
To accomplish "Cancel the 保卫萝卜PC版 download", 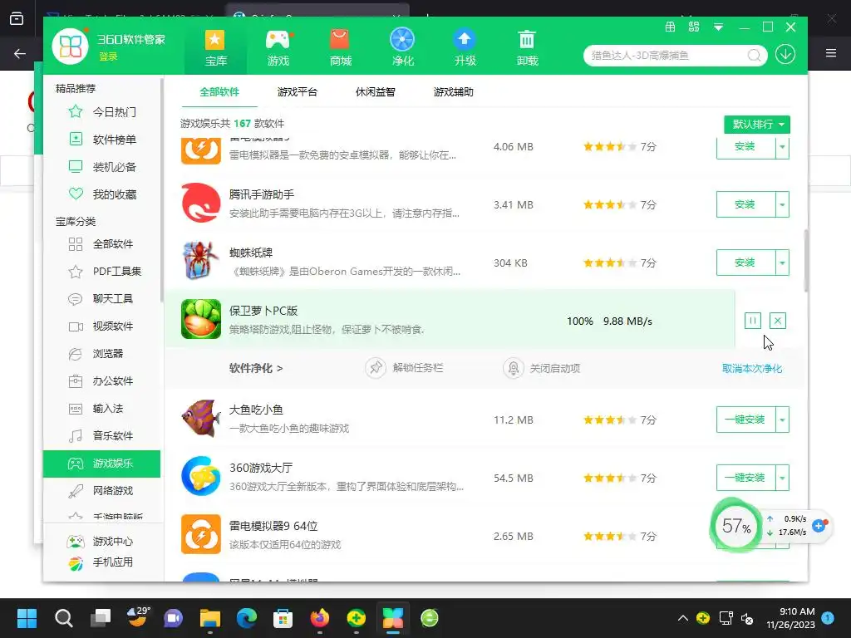I will [777, 321].
